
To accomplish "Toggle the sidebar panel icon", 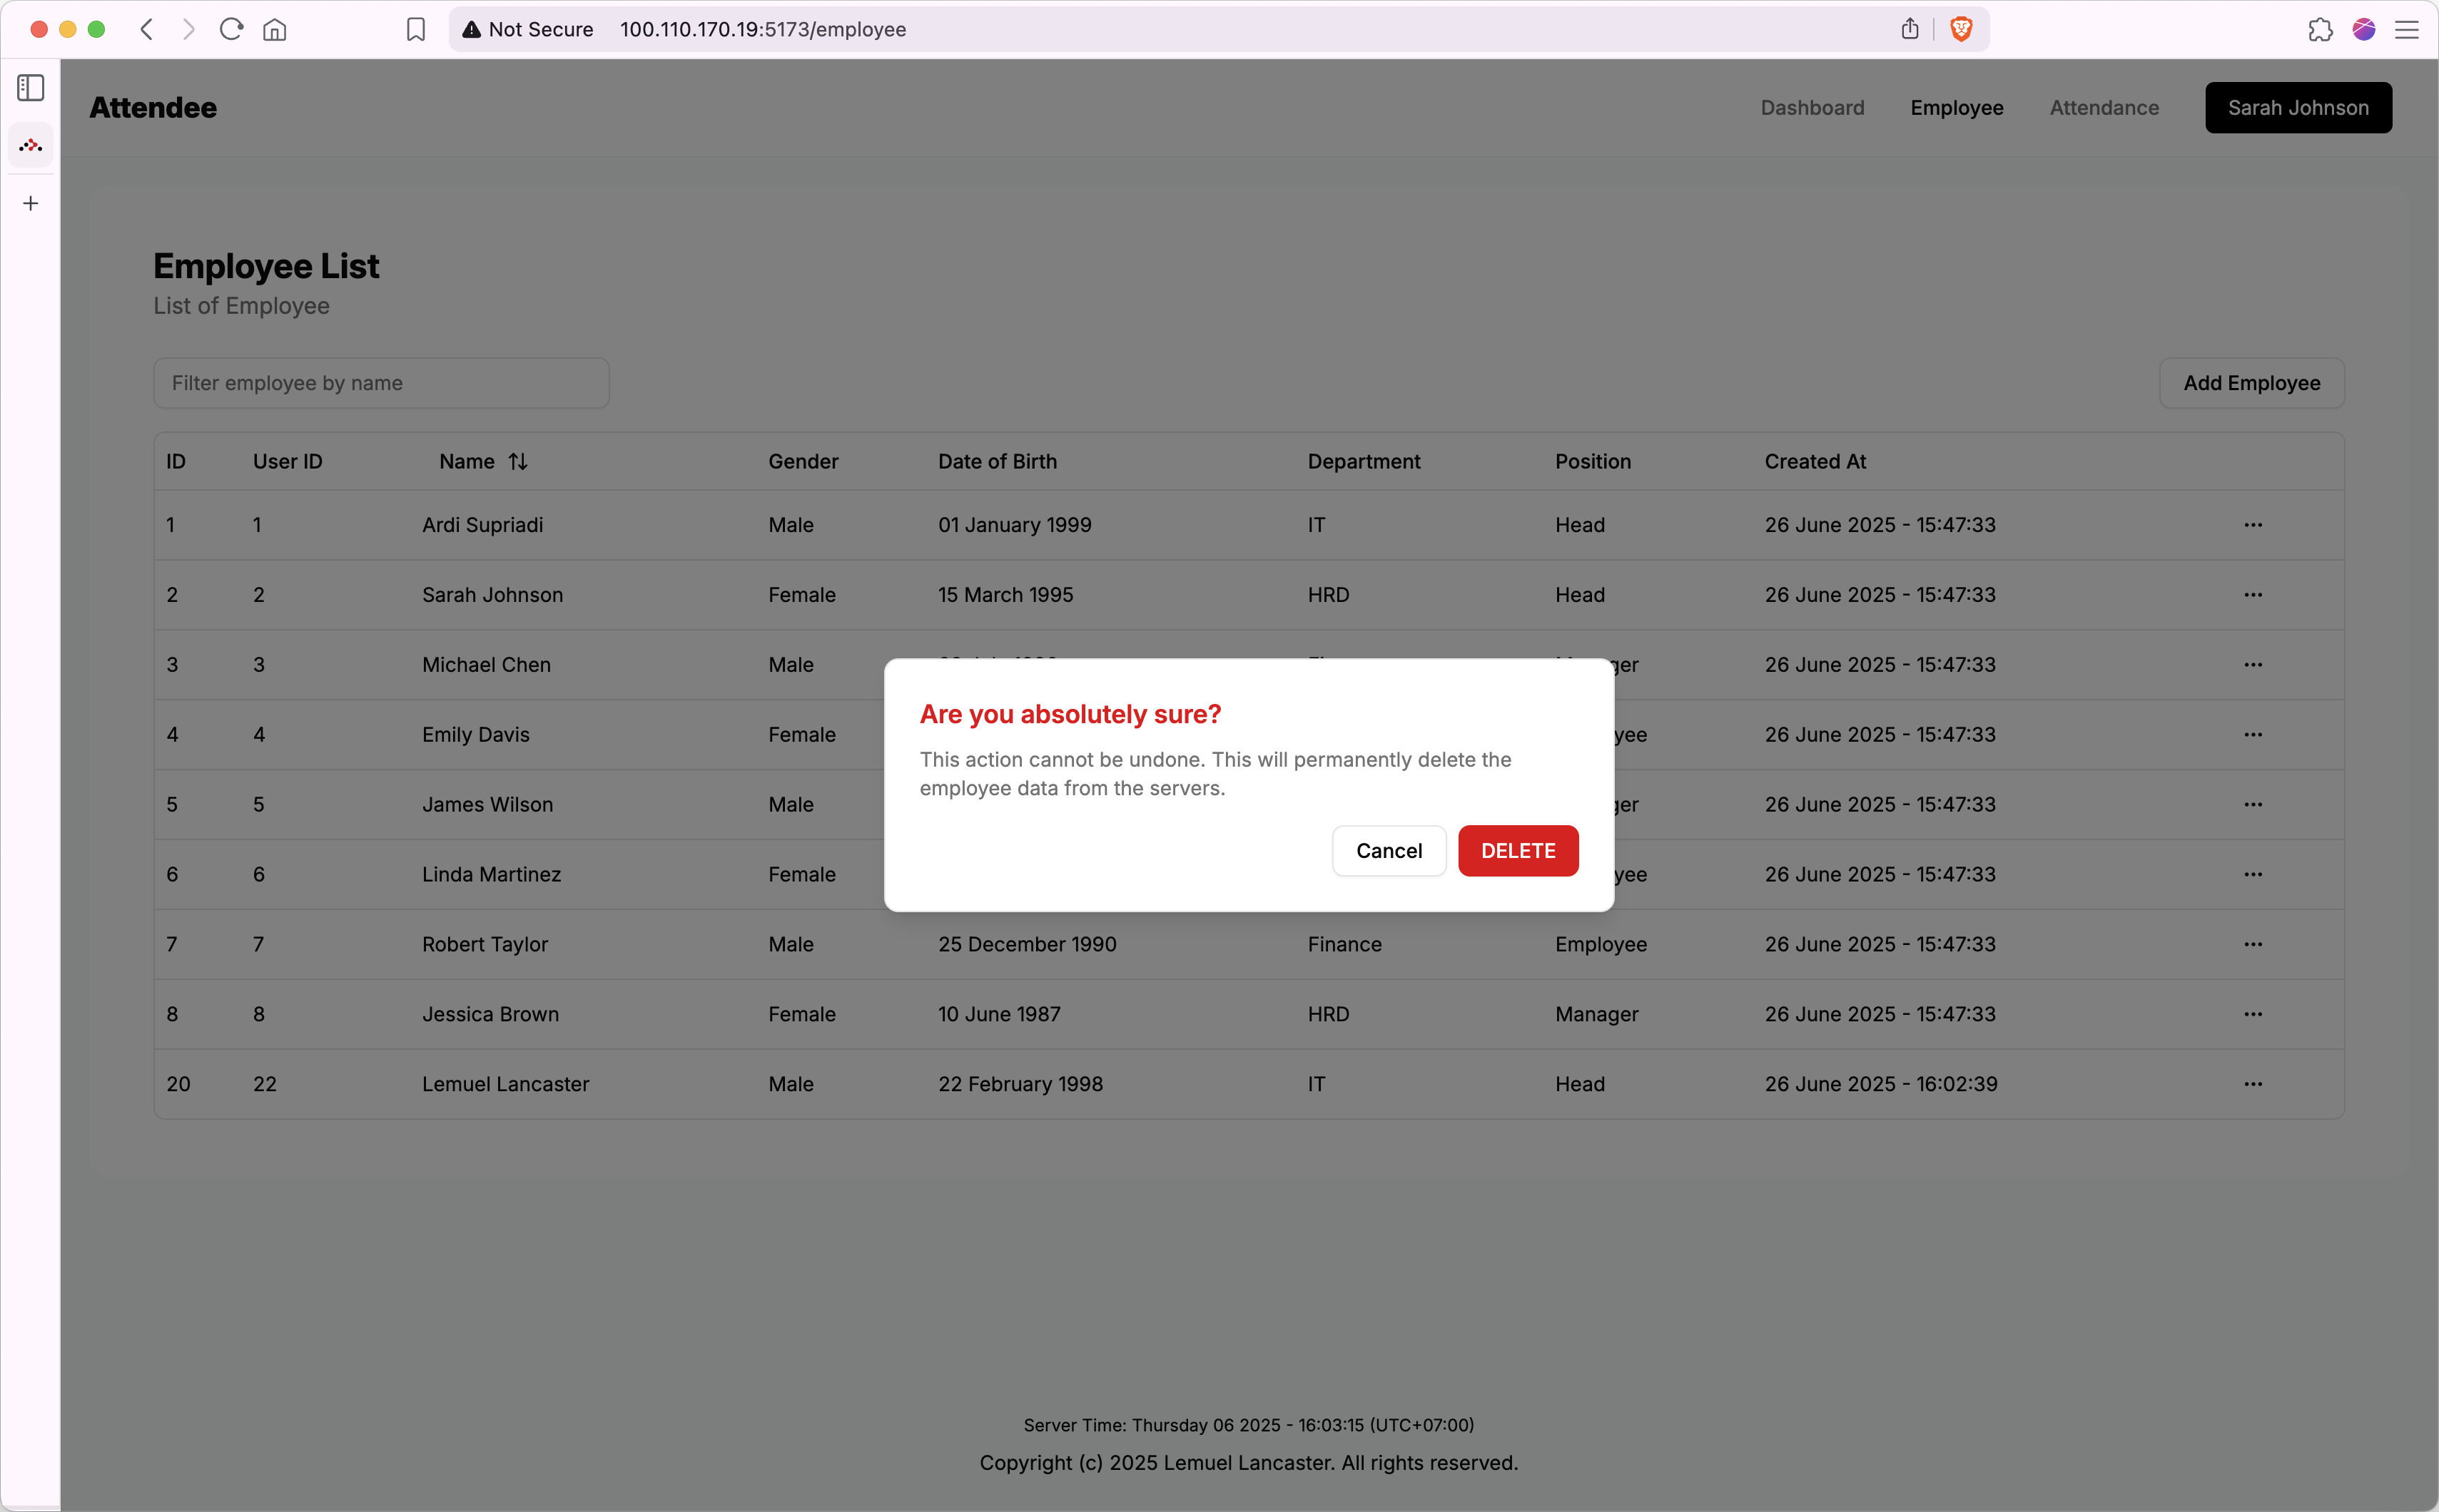I will coord(30,88).
